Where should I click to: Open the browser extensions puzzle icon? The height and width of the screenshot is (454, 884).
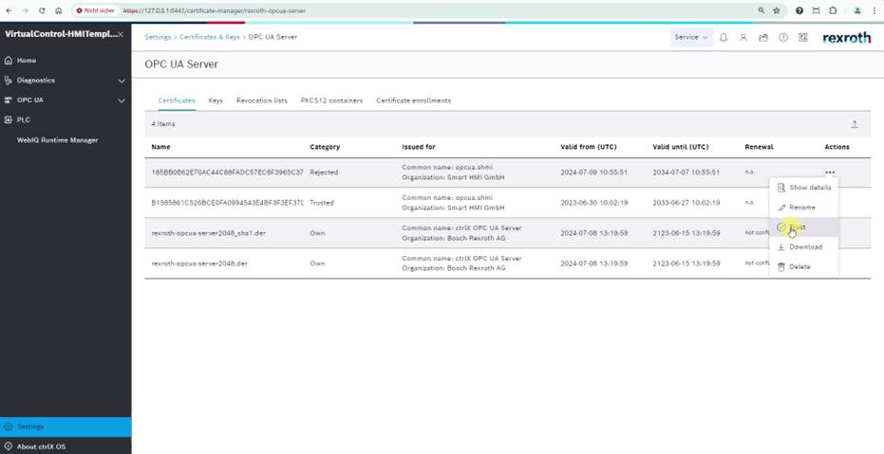(833, 10)
